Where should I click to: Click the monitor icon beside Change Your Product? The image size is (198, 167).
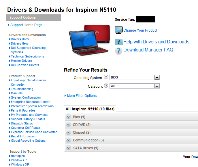point(118,30)
